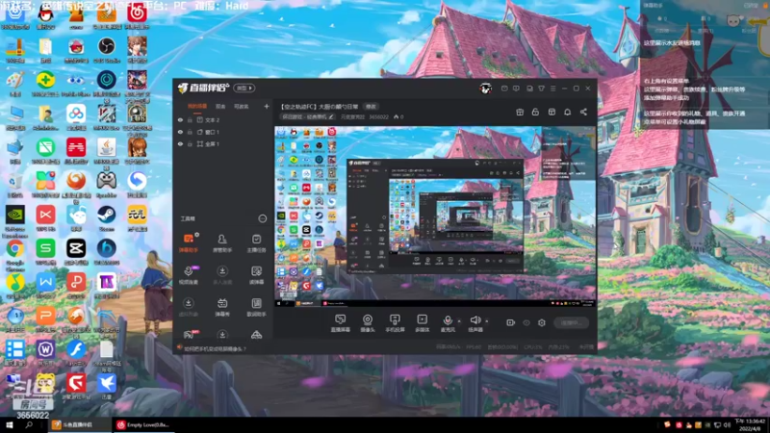The image size is (770, 433).
Task: Open the 房管助手 tool
Action: click(x=222, y=242)
